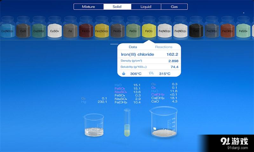Select the Fe iron powder jar
Viewport: 254px width, 152px height.
[x=70, y=28]
